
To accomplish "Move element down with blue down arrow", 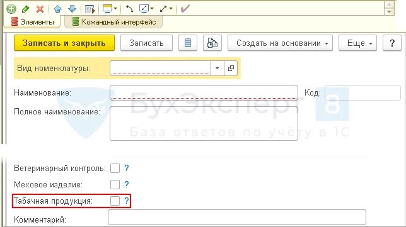I will pos(72,9).
